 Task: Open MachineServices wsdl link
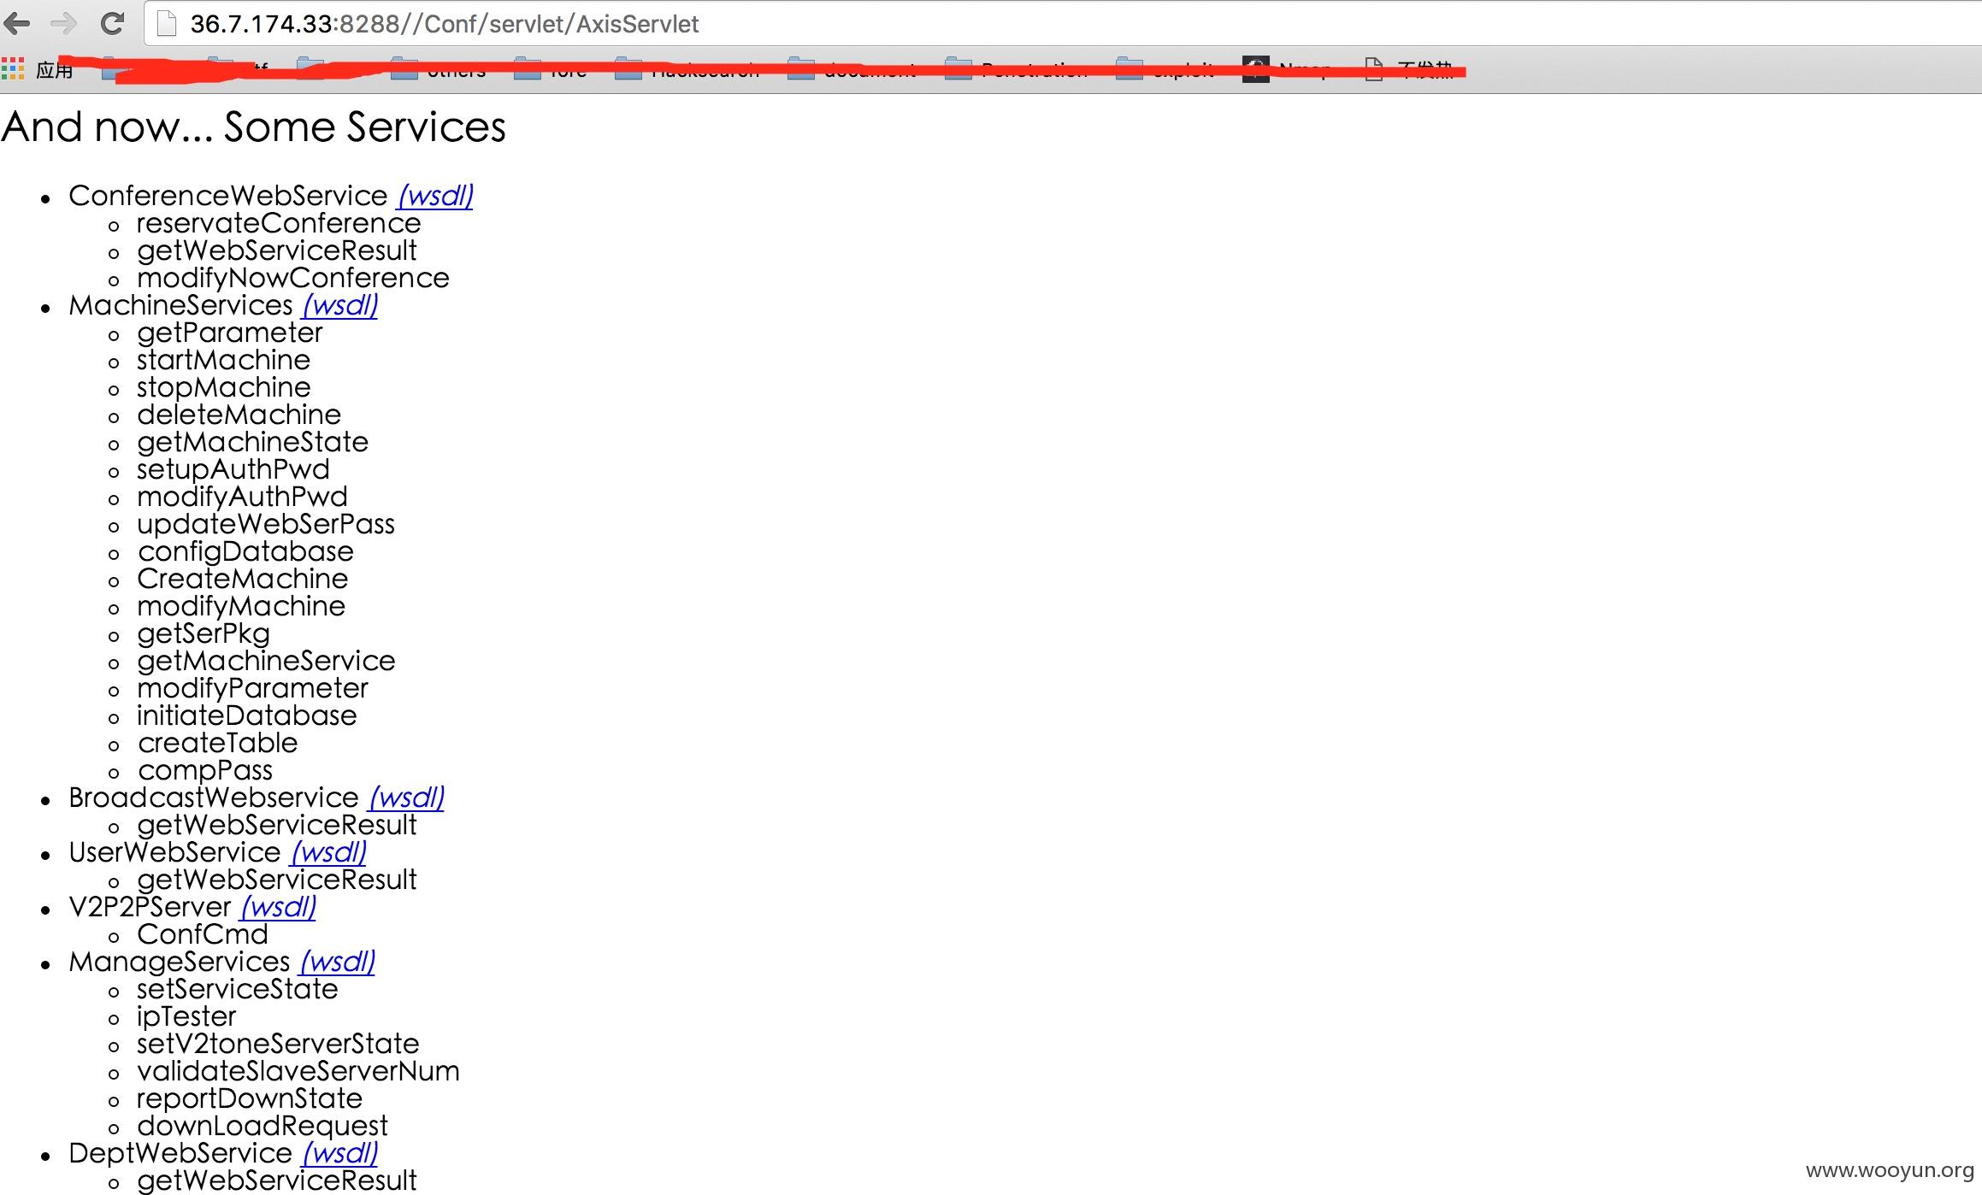(339, 305)
